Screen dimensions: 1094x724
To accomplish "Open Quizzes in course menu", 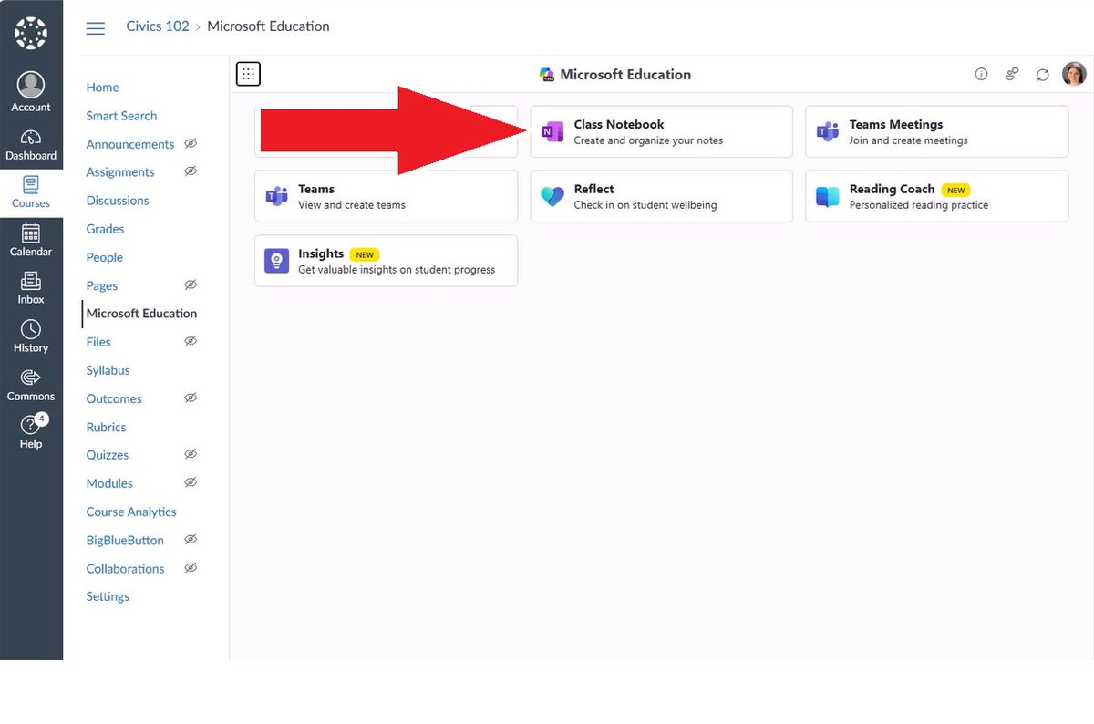I will point(108,455).
